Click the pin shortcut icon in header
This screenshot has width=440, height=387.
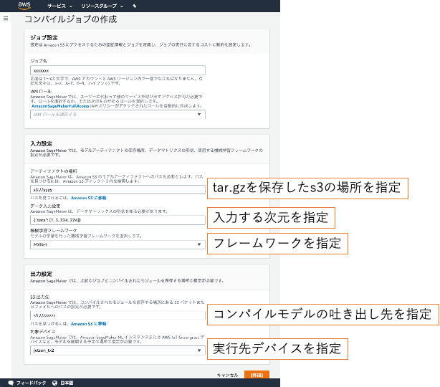[x=135, y=6]
